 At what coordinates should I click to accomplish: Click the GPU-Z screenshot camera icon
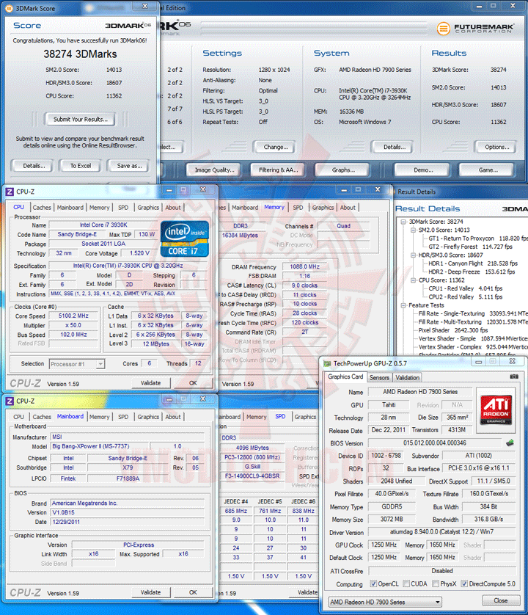coord(514,376)
